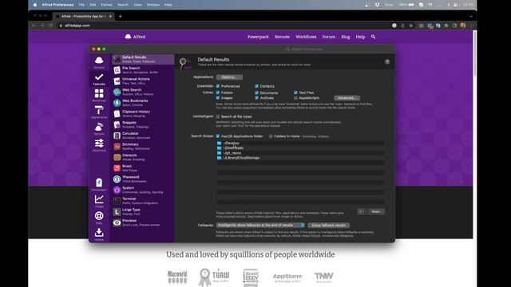Click the browser address bar alfredapp.com
Viewport: 511px width, 287px height.
pos(77,26)
